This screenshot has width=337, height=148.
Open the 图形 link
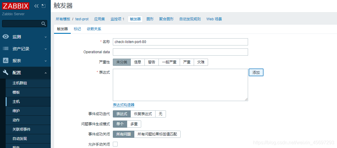pos(150,19)
